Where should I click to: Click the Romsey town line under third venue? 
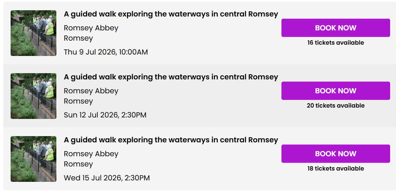point(79,164)
